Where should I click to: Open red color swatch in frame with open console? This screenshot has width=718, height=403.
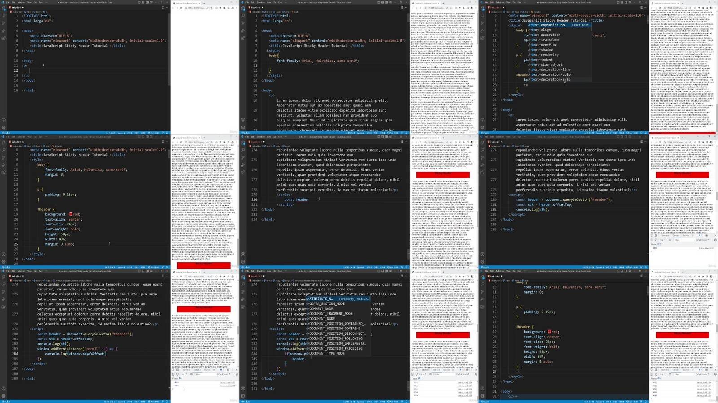[549, 332]
